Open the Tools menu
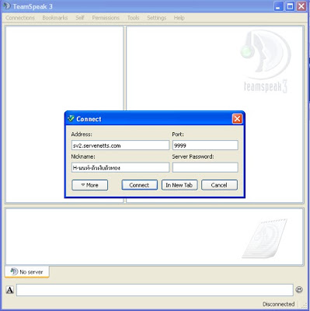This screenshot has height=311, width=310. coord(133,18)
